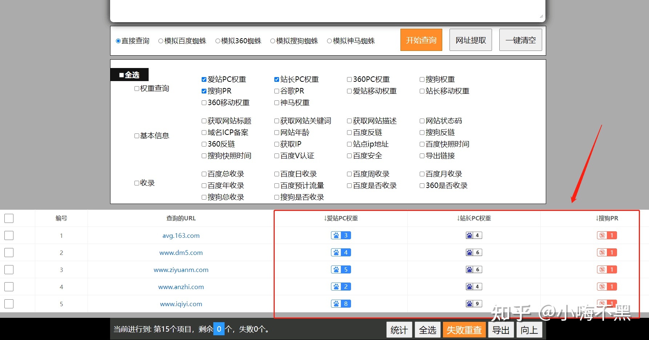Sort by the ↓爱站PC权重 column header

pos(341,218)
